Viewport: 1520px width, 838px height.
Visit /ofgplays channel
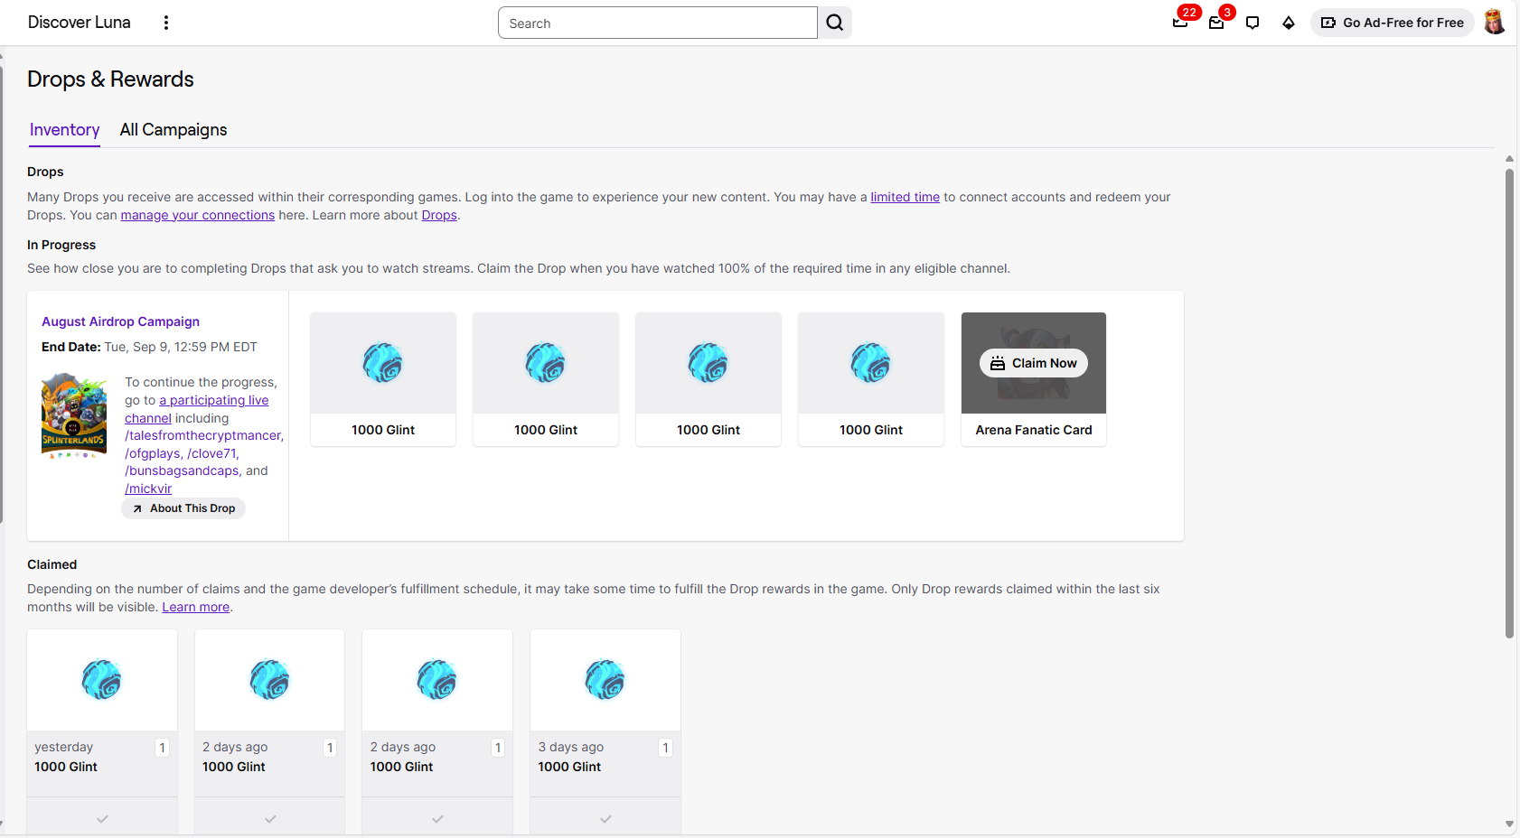pos(153,453)
